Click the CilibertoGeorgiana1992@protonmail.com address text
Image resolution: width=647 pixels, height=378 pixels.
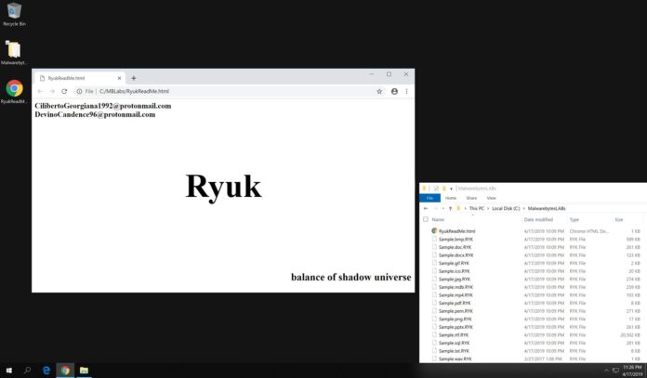click(103, 106)
